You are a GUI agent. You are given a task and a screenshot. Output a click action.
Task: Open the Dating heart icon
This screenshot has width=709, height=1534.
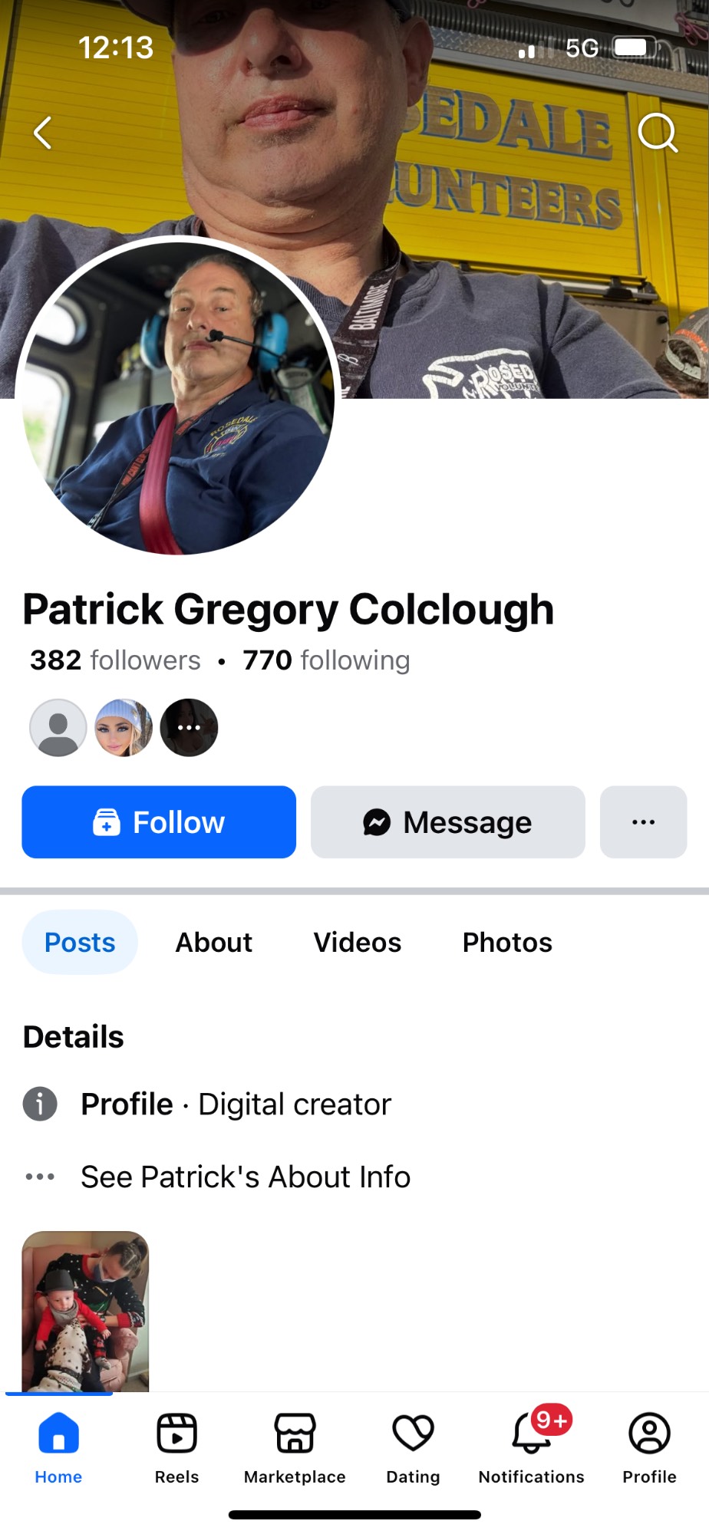(413, 1433)
